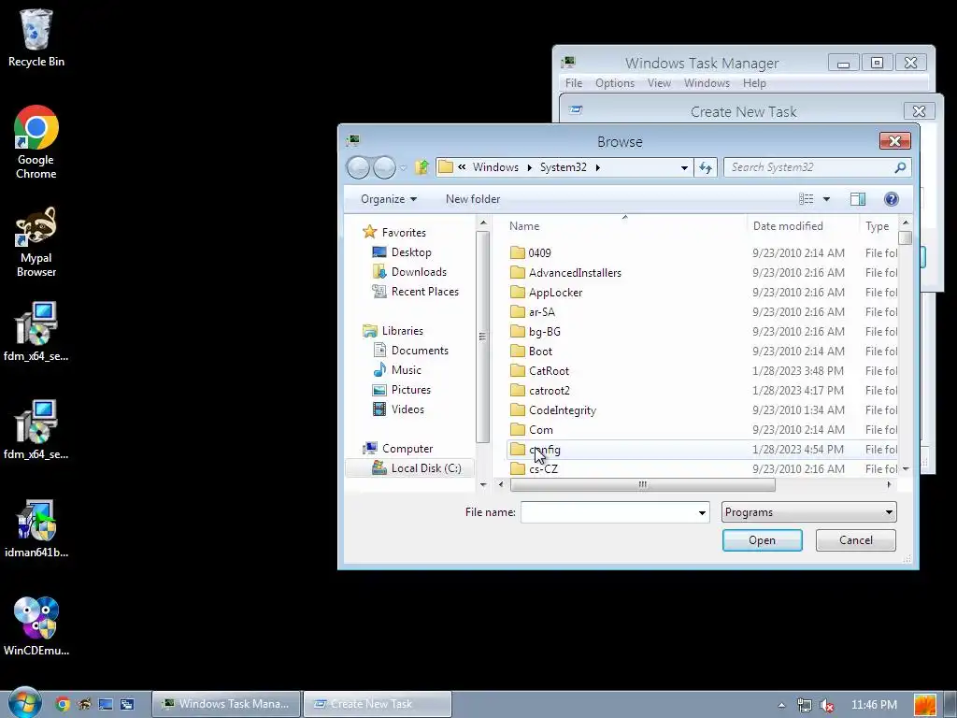The height and width of the screenshot is (718, 957).
Task: Open the File name combo dropdown
Action: 702,512
